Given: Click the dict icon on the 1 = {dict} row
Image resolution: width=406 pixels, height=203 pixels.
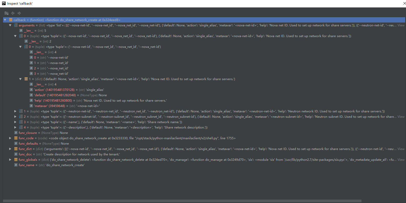Looking at the screenshot, I should pyautogui.click(x=26, y=79).
